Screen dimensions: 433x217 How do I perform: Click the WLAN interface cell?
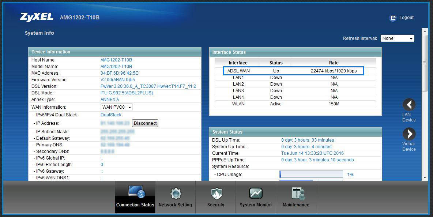238,104
